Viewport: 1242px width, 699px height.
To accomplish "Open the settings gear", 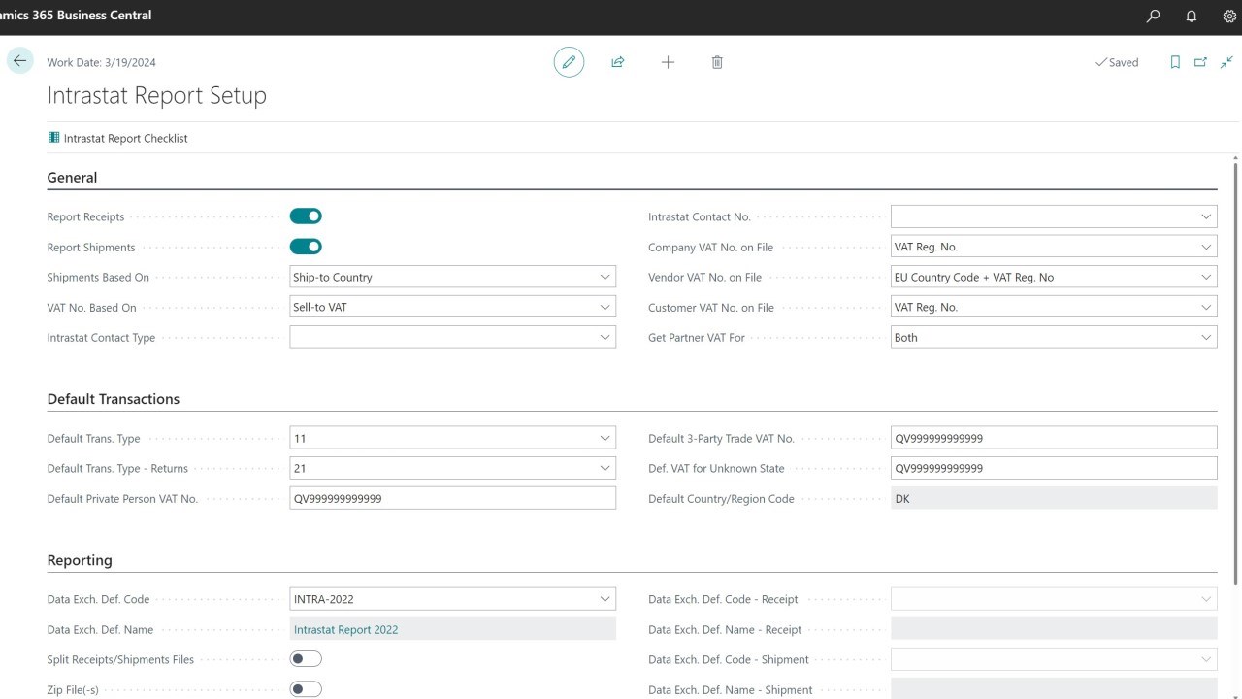I will coord(1229,17).
